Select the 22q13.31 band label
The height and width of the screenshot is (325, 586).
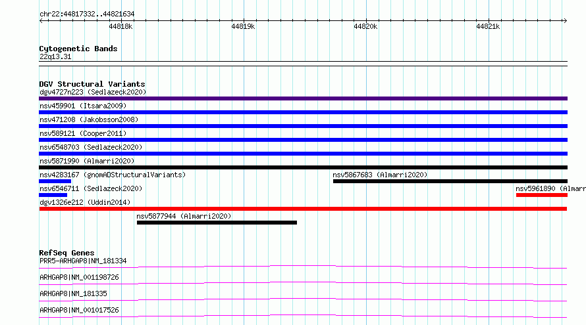[55, 56]
